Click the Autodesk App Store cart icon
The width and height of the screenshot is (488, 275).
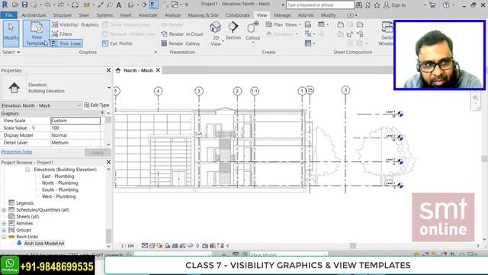tap(432, 5)
